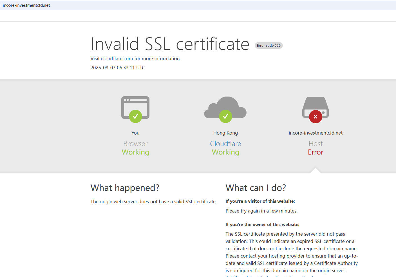Click the page title incore-investmentcfd.net at top
The image size is (396, 277).
[x=26, y=5]
